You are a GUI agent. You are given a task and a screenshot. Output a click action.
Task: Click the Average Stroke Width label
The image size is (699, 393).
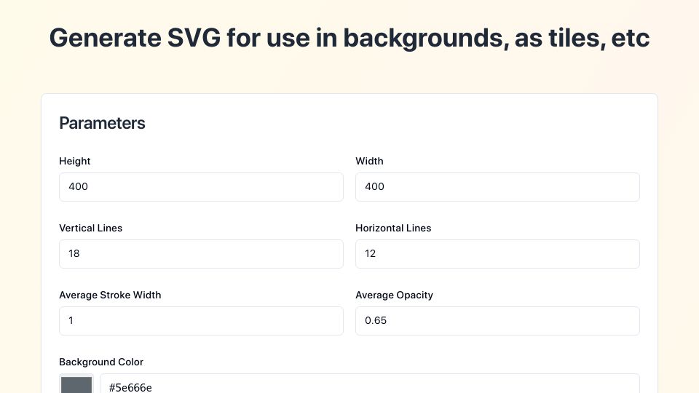(x=110, y=295)
